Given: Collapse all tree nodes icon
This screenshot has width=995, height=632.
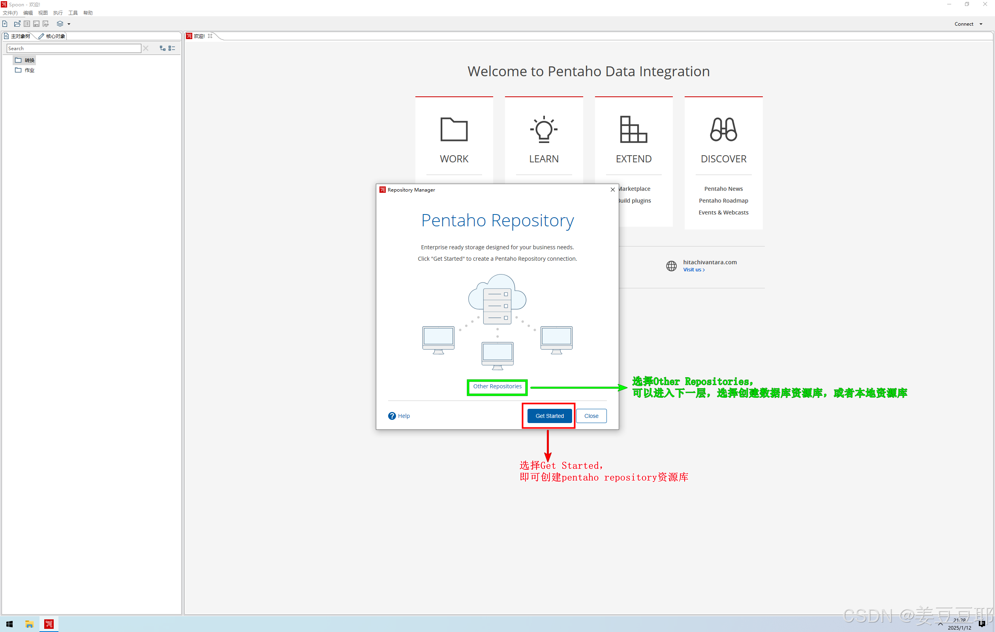Looking at the screenshot, I should coord(172,48).
